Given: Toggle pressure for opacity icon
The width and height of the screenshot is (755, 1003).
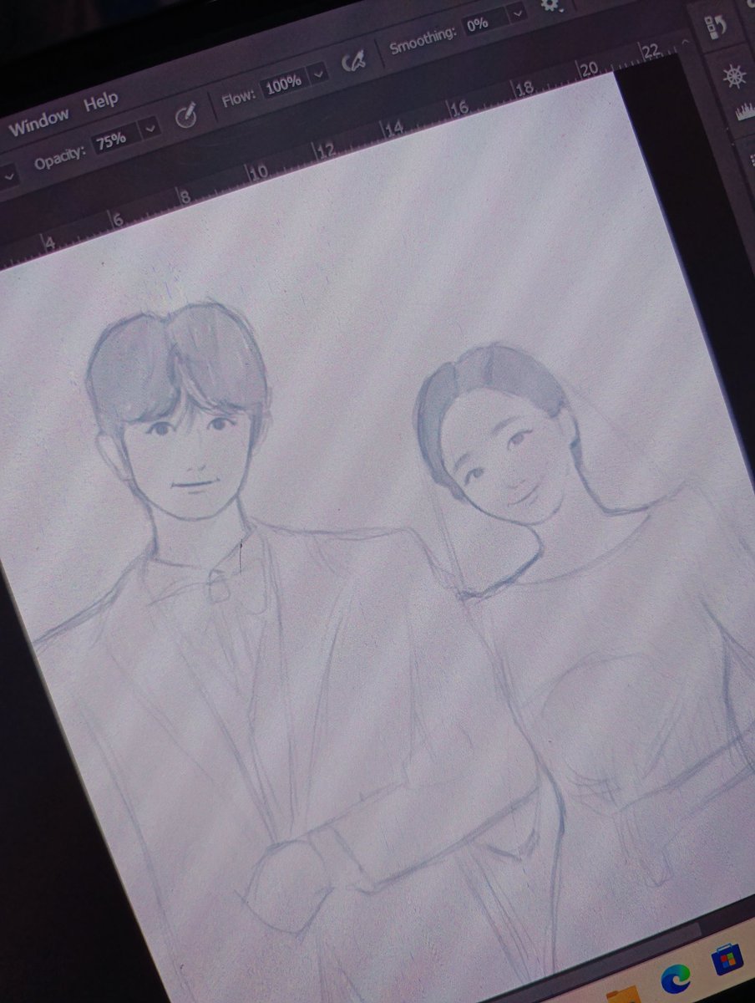Looking at the screenshot, I should point(185,115).
